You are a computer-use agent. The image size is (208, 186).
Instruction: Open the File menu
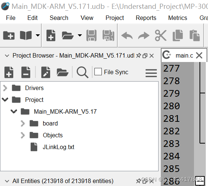coord(11,18)
